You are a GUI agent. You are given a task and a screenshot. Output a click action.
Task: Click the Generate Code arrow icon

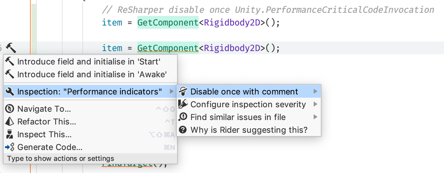coord(10,147)
